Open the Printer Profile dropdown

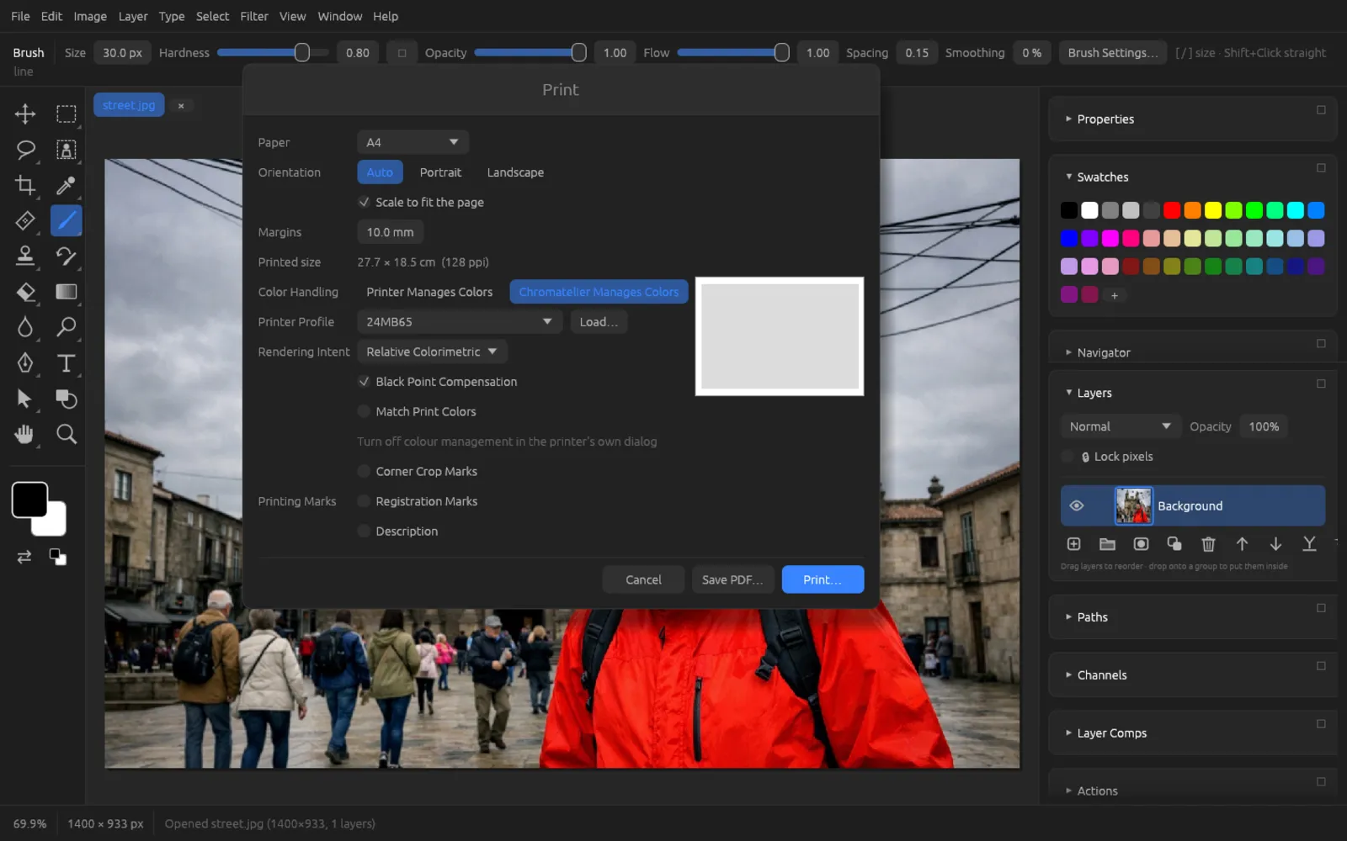click(460, 322)
